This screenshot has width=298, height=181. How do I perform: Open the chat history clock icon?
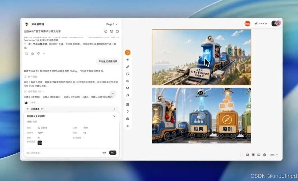(x=112, y=31)
